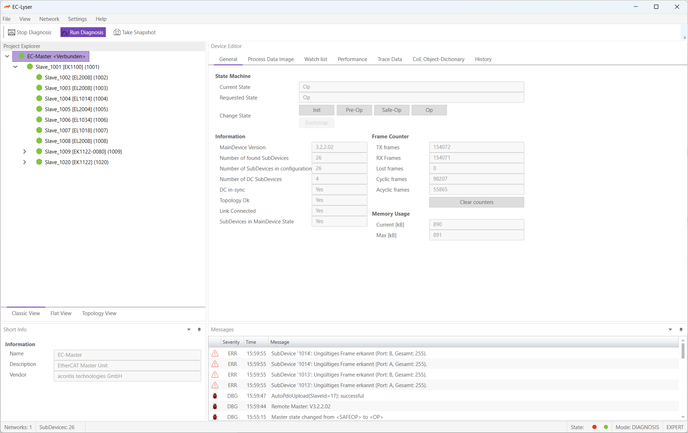Click the Take Snapshot camera icon

click(117, 32)
